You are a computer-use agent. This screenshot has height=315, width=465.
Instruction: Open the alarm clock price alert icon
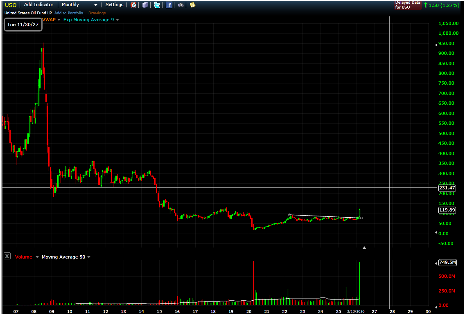click(x=134, y=5)
